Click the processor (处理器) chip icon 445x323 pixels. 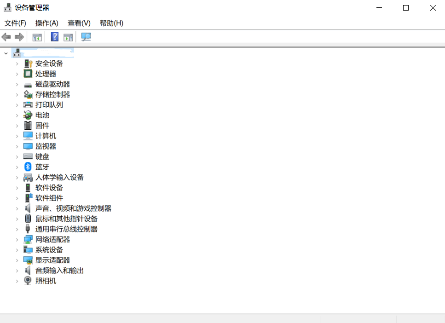28,74
